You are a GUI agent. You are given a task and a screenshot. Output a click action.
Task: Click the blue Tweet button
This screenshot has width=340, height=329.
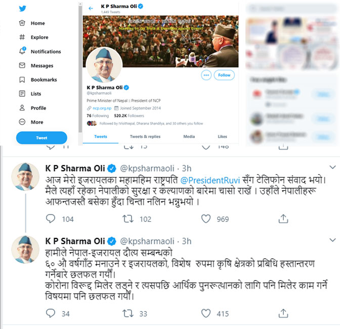point(41,138)
